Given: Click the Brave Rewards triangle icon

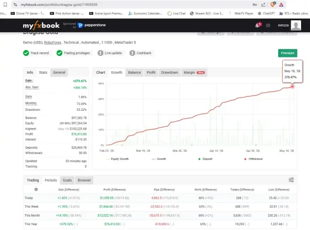Looking at the screenshot, I should coord(281,4).
